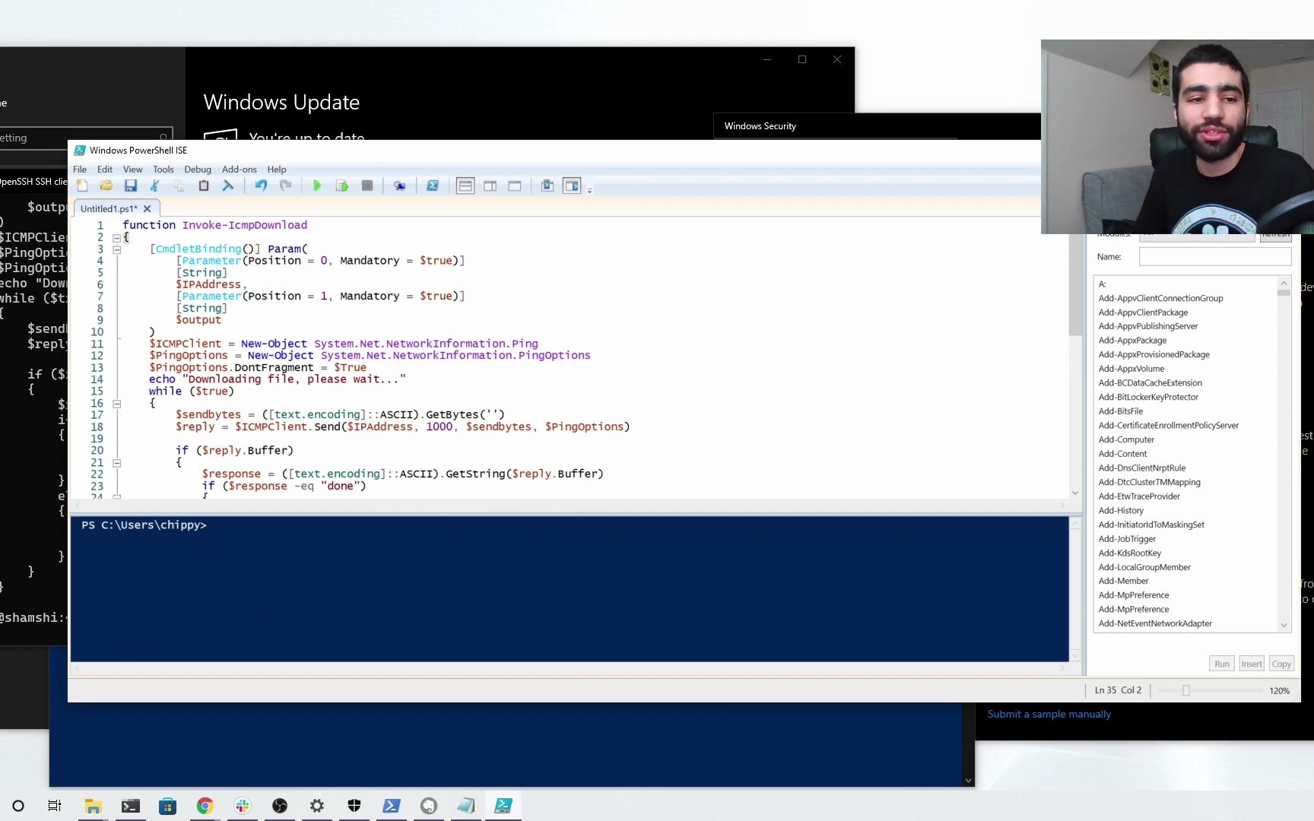
Task: Run the script with the green play icon
Action: (x=317, y=186)
